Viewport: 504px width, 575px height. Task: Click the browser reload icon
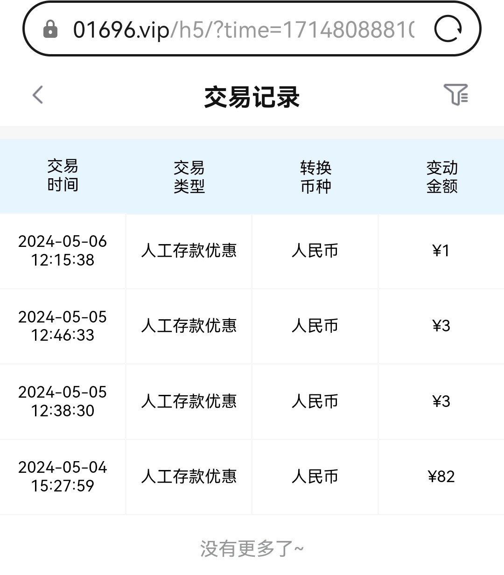[x=448, y=29]
